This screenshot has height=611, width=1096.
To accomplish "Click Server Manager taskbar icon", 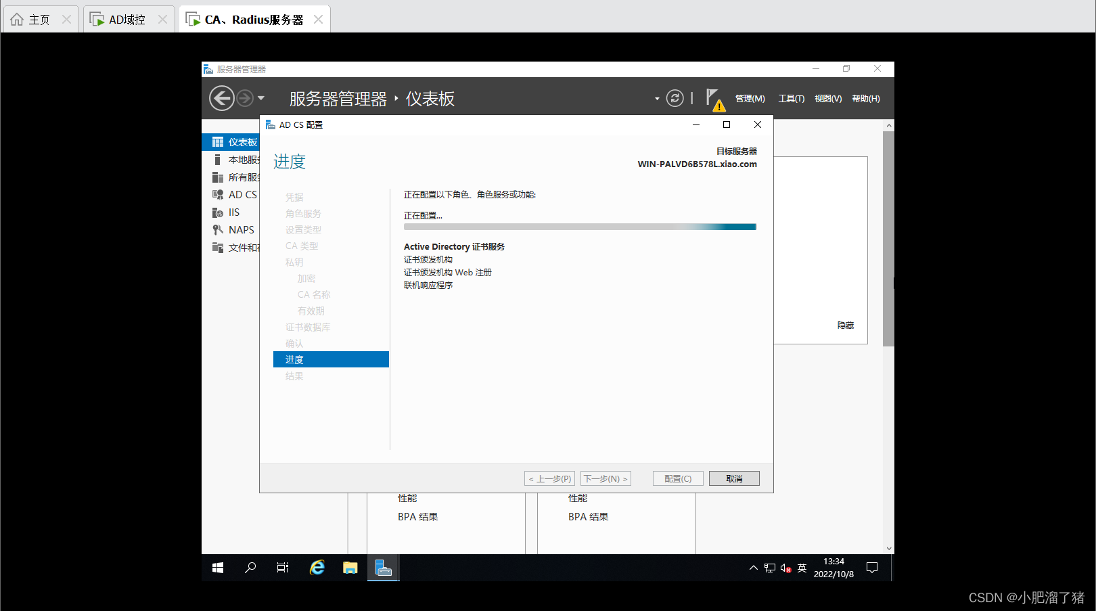I will pyautogui.click(x=383, y=568).
